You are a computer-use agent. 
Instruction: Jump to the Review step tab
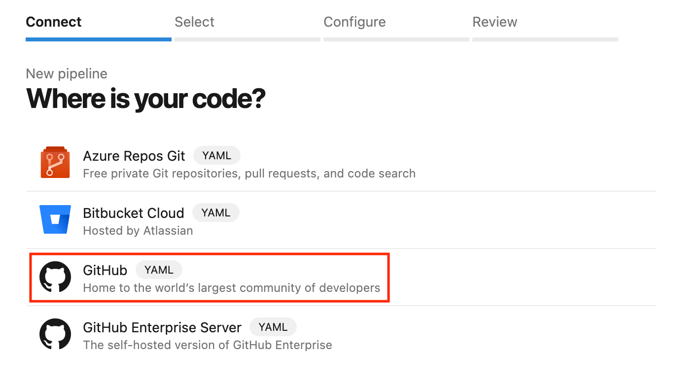(x=545, y=27)
